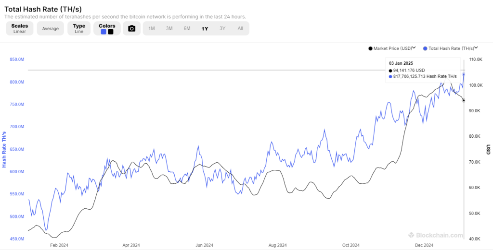The image size is (493, 251).
Task: Toggle the Scales Linear setting
Action: [x=20, y=28]
